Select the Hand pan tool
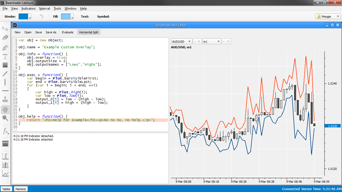 coord(5,109)
